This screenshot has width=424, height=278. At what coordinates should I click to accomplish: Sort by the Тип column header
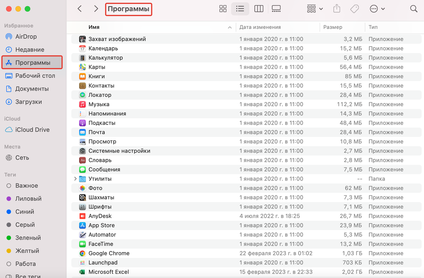click(x=373, y=27)
